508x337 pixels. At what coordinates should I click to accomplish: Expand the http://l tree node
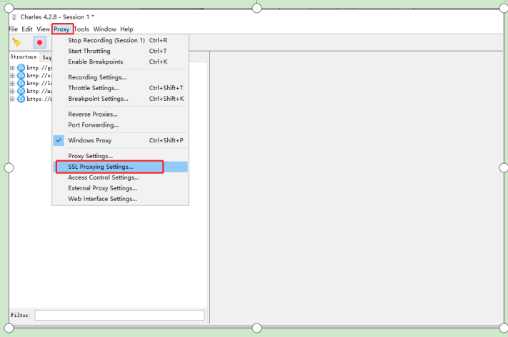click(x=12, y=84)
